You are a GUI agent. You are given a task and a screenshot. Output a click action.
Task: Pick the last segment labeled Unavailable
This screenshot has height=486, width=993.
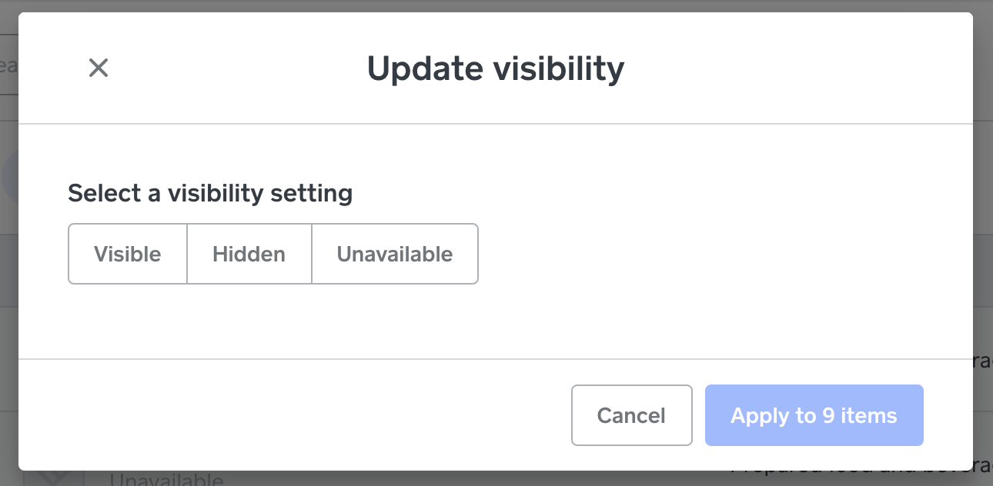395,254
